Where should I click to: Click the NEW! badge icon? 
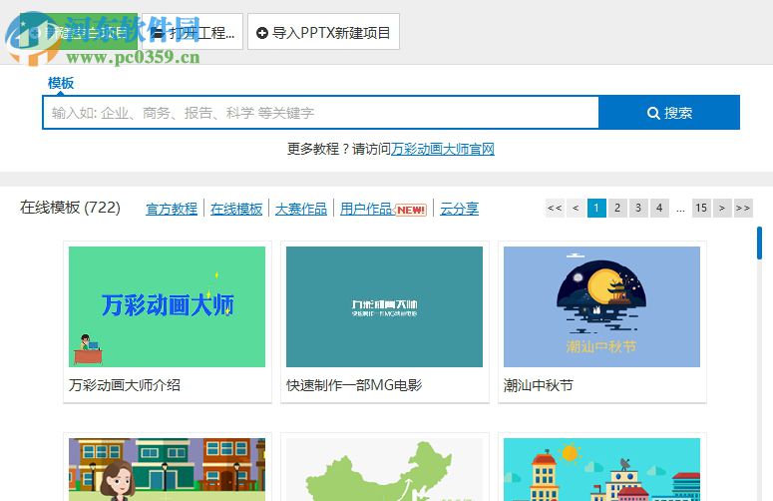(x=411, y=210)
